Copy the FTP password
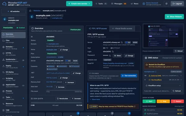 110,56
